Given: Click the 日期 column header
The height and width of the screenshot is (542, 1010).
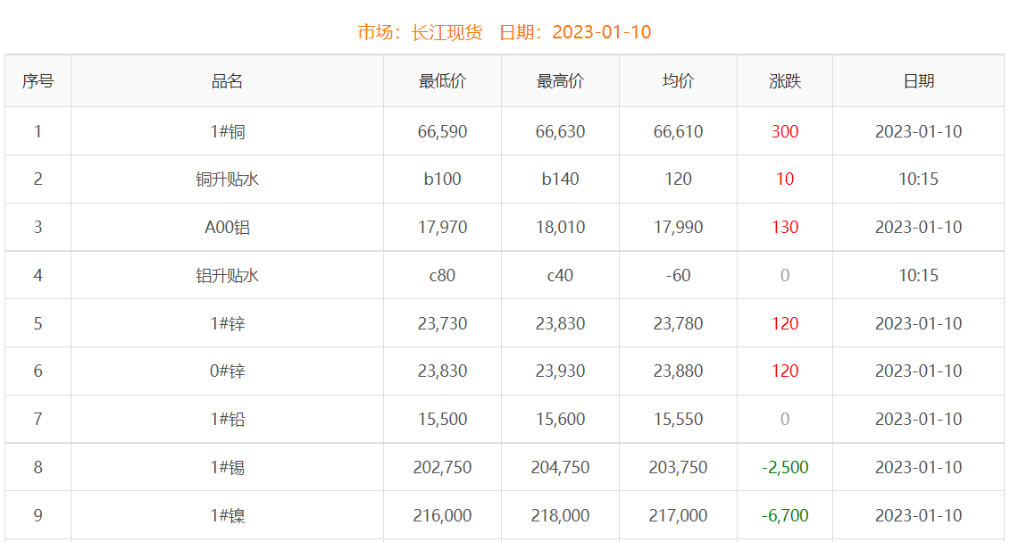Looking at the screenshot, I should click(x=918, y=80).
